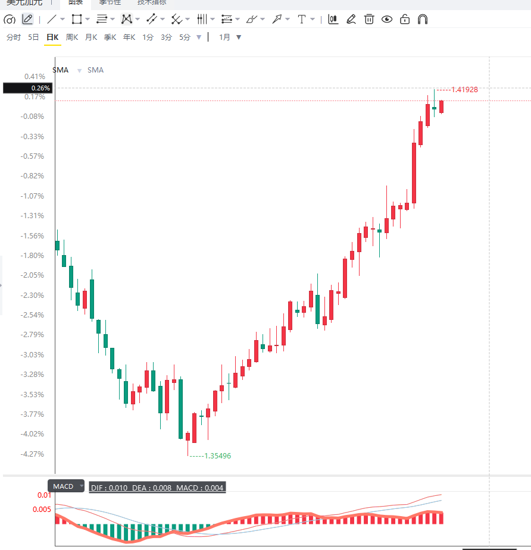Toggle the lock drawings icon
Screen dimensions: 531x550
(x=405, y=19)
